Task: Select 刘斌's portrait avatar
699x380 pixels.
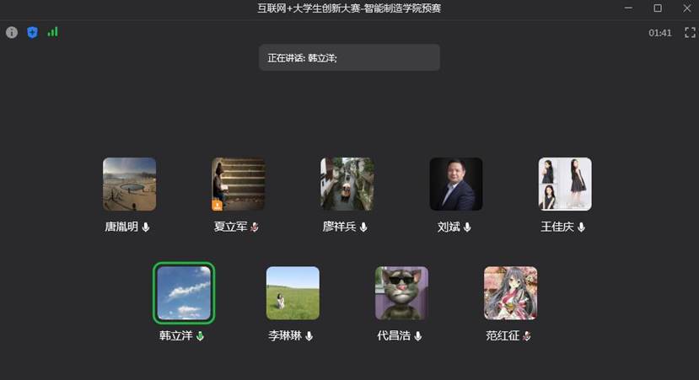Action: click(456, 184)
